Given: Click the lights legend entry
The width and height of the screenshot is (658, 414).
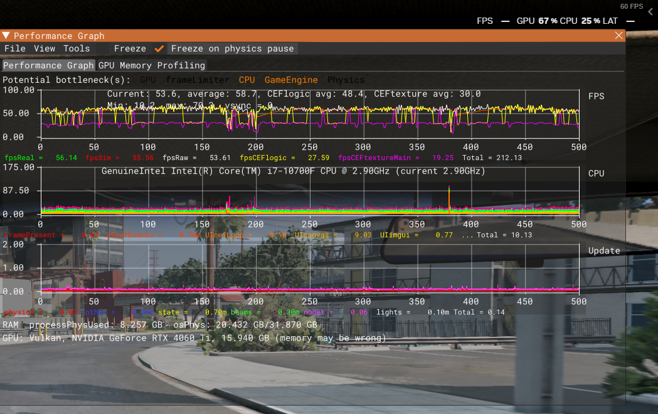Looking at the screenshot, I should pyautogui.click(x=413, y=312).
